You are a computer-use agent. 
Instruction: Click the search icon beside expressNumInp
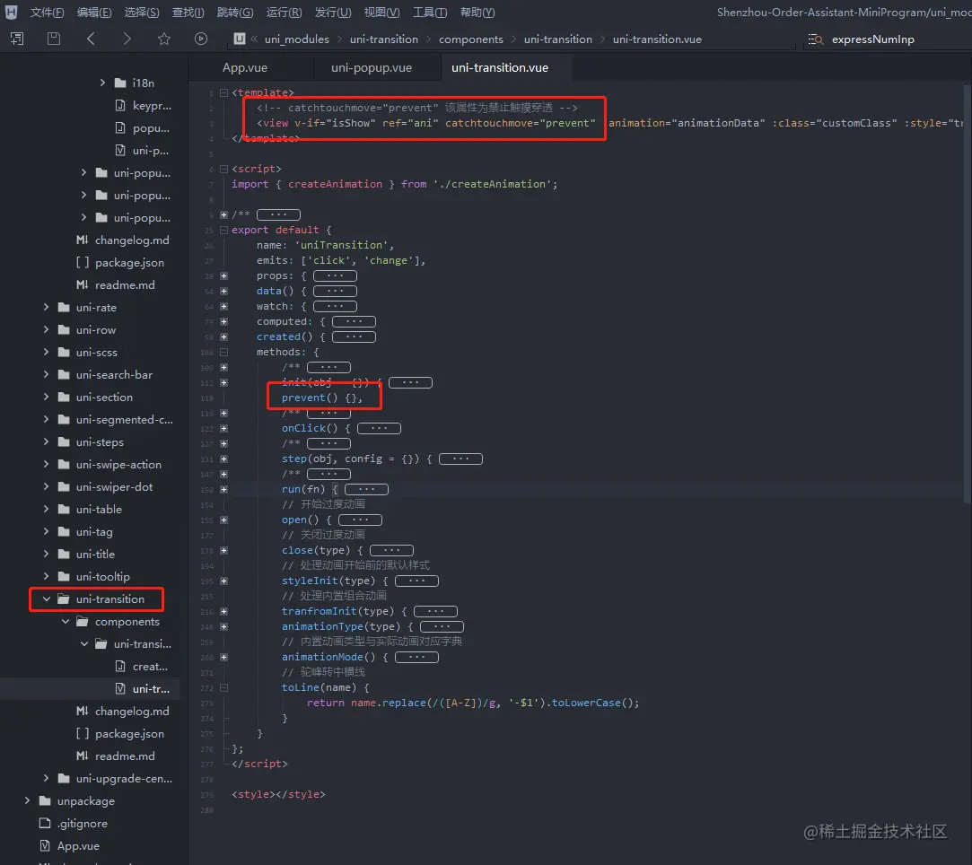click(x=815, y=39)
